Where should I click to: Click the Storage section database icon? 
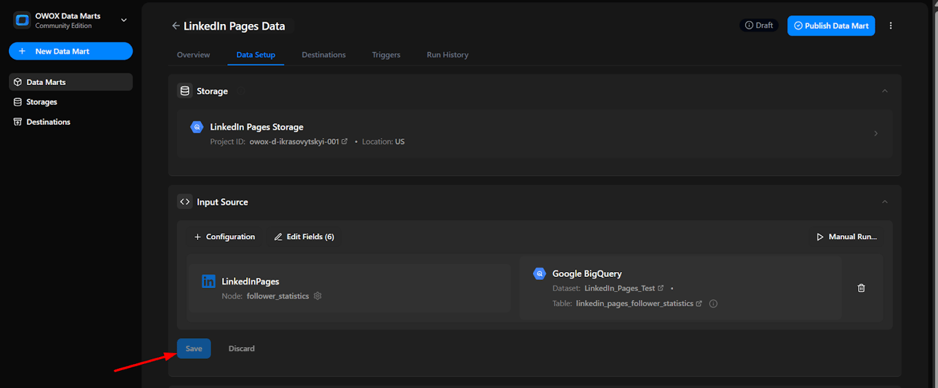pos(185,91)
